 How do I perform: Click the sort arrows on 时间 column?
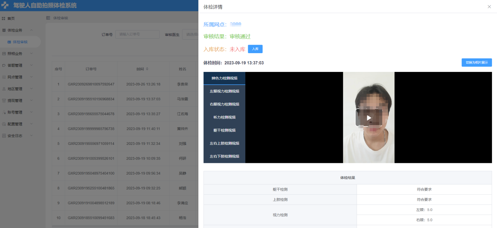coord(147,69)
